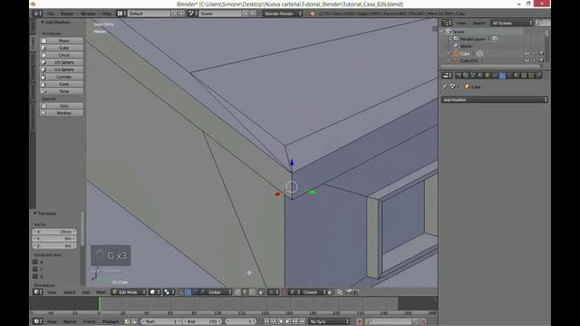580x326 pixels.
Task: Open the outliner Search menu
Action: (x=479, y=23)
